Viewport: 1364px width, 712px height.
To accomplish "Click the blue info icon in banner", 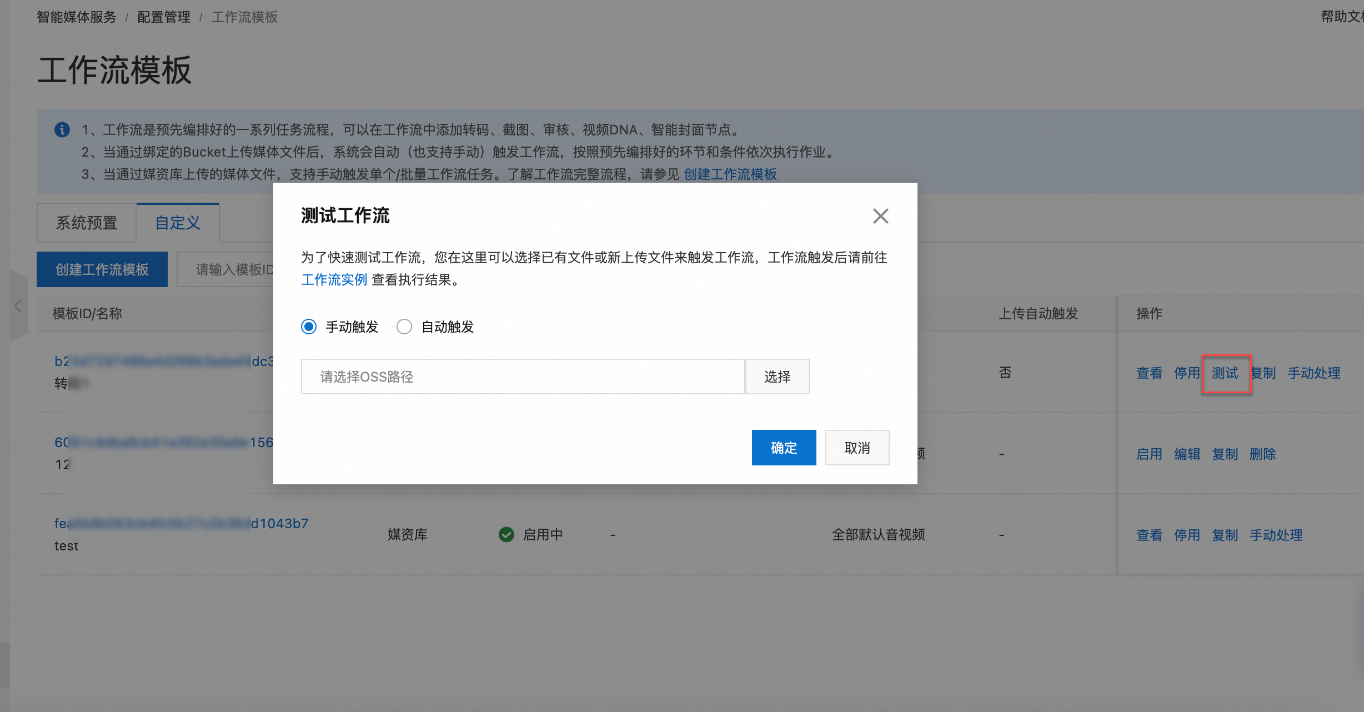I will [62, 129].
